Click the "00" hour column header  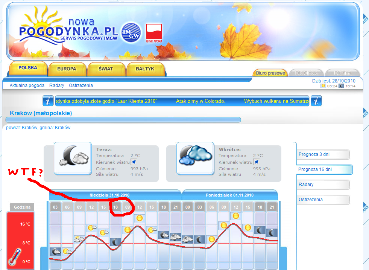(188, 207)
